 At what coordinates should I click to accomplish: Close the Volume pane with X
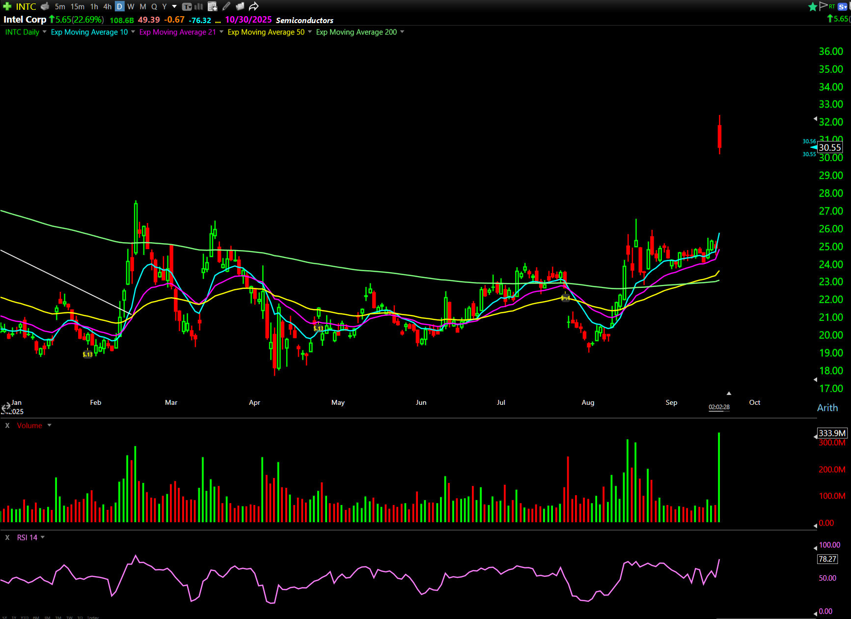[7, 425]
